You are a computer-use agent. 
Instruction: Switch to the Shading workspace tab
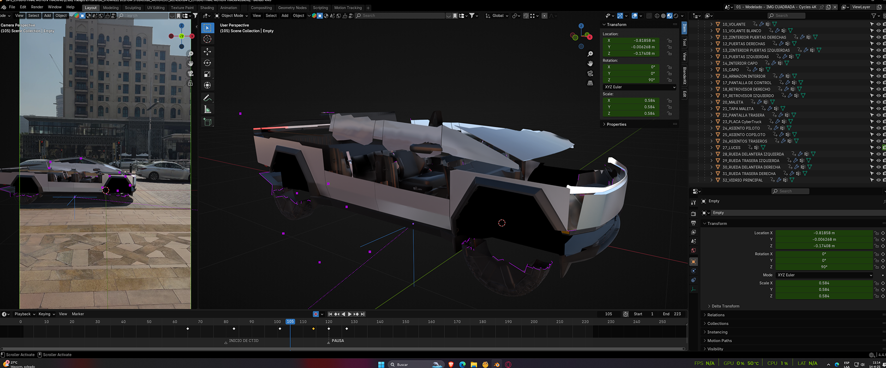pos(207,8)
